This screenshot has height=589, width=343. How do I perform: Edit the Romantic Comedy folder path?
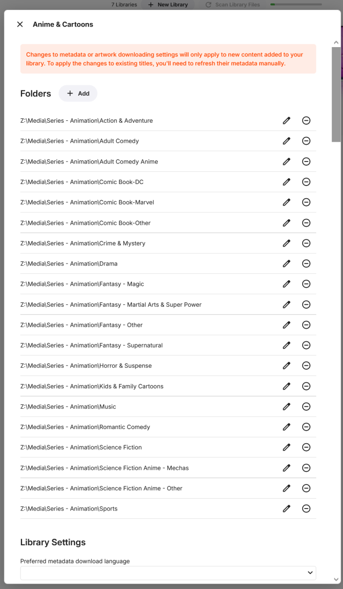tap(287, 427)
